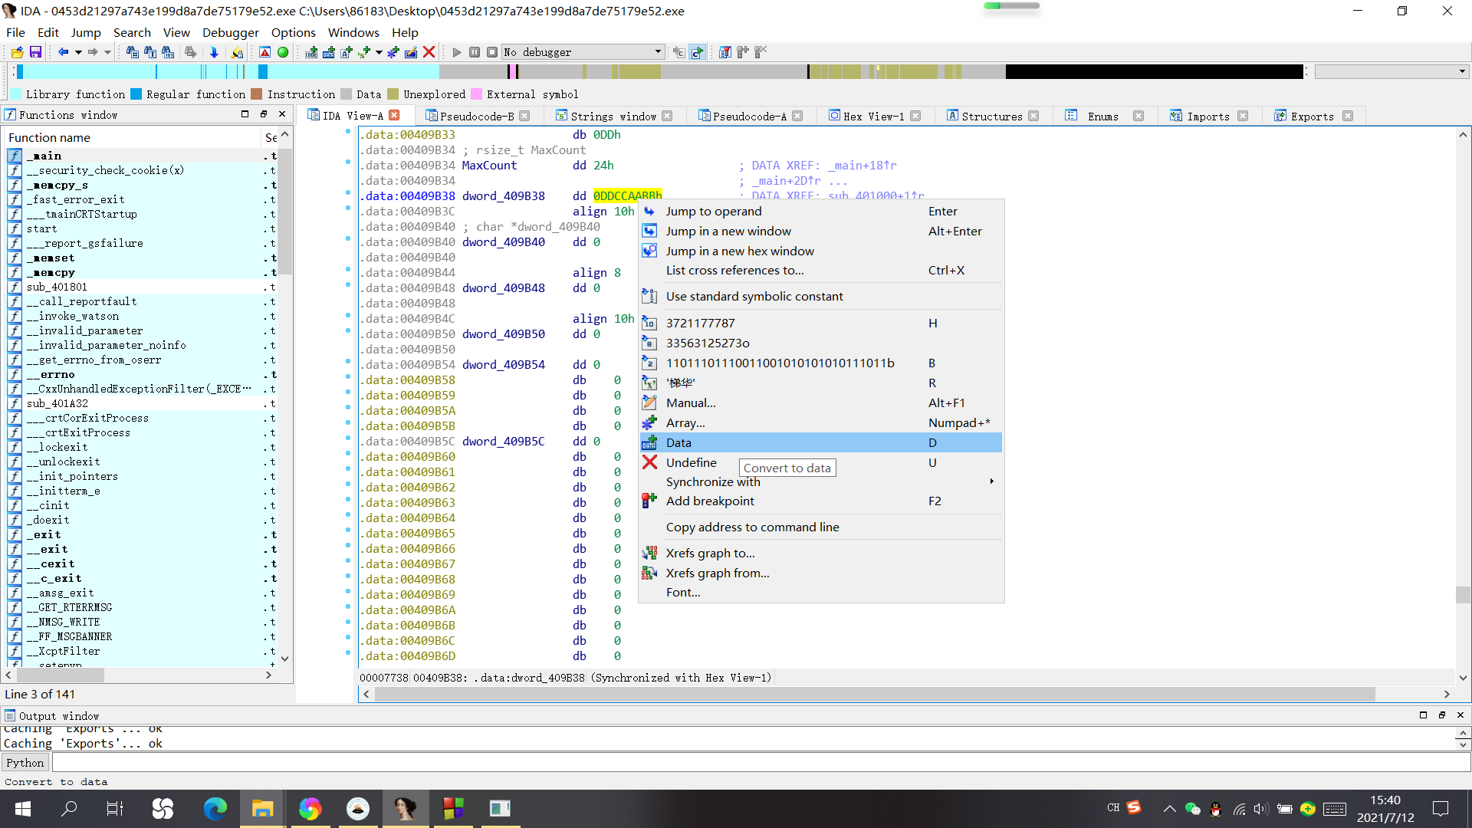
Task: Click the red warning triangle toolbar icon
Action: 264,52
